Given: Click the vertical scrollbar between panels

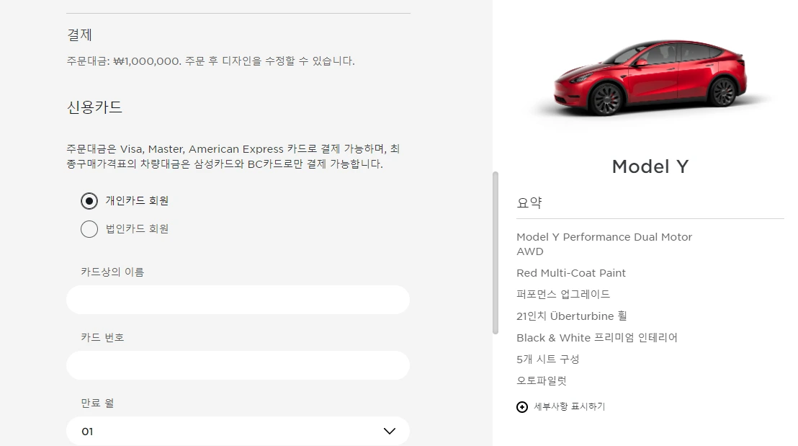Looking at the screenshot, I should pyautogui.click(x=496, y=253).
